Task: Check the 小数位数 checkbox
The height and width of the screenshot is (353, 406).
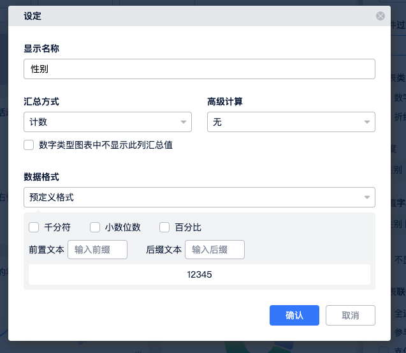Action: click(x=95, y=227)
